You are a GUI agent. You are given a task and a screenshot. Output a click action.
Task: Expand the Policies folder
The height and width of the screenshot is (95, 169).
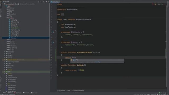[6, 42]
